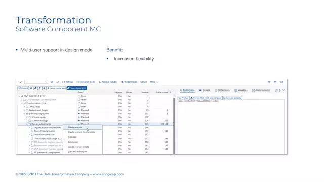
Task: Click the Progress column header
Action: [117, 92]
